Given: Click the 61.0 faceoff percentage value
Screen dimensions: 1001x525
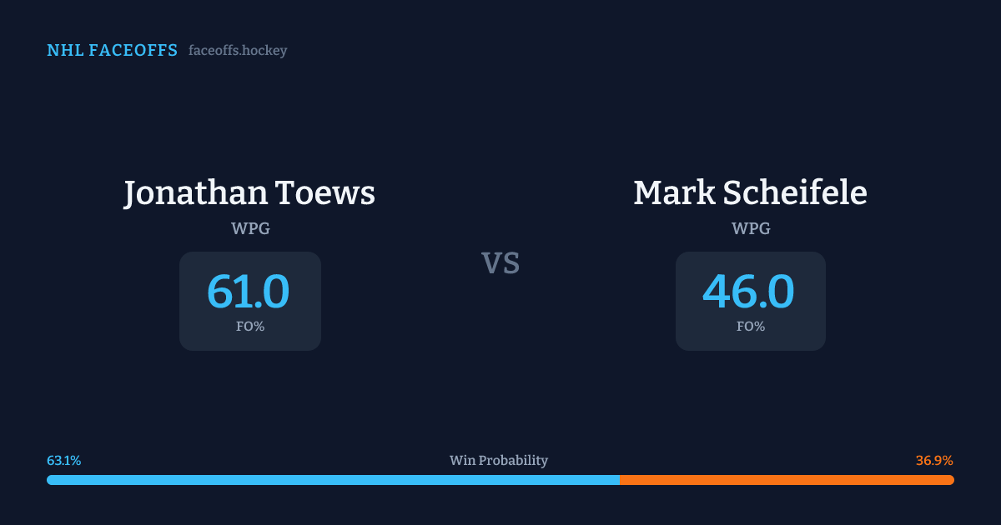Looking at the screenshot, I should coord(249,292).
